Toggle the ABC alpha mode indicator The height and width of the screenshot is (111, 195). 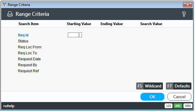178,106
